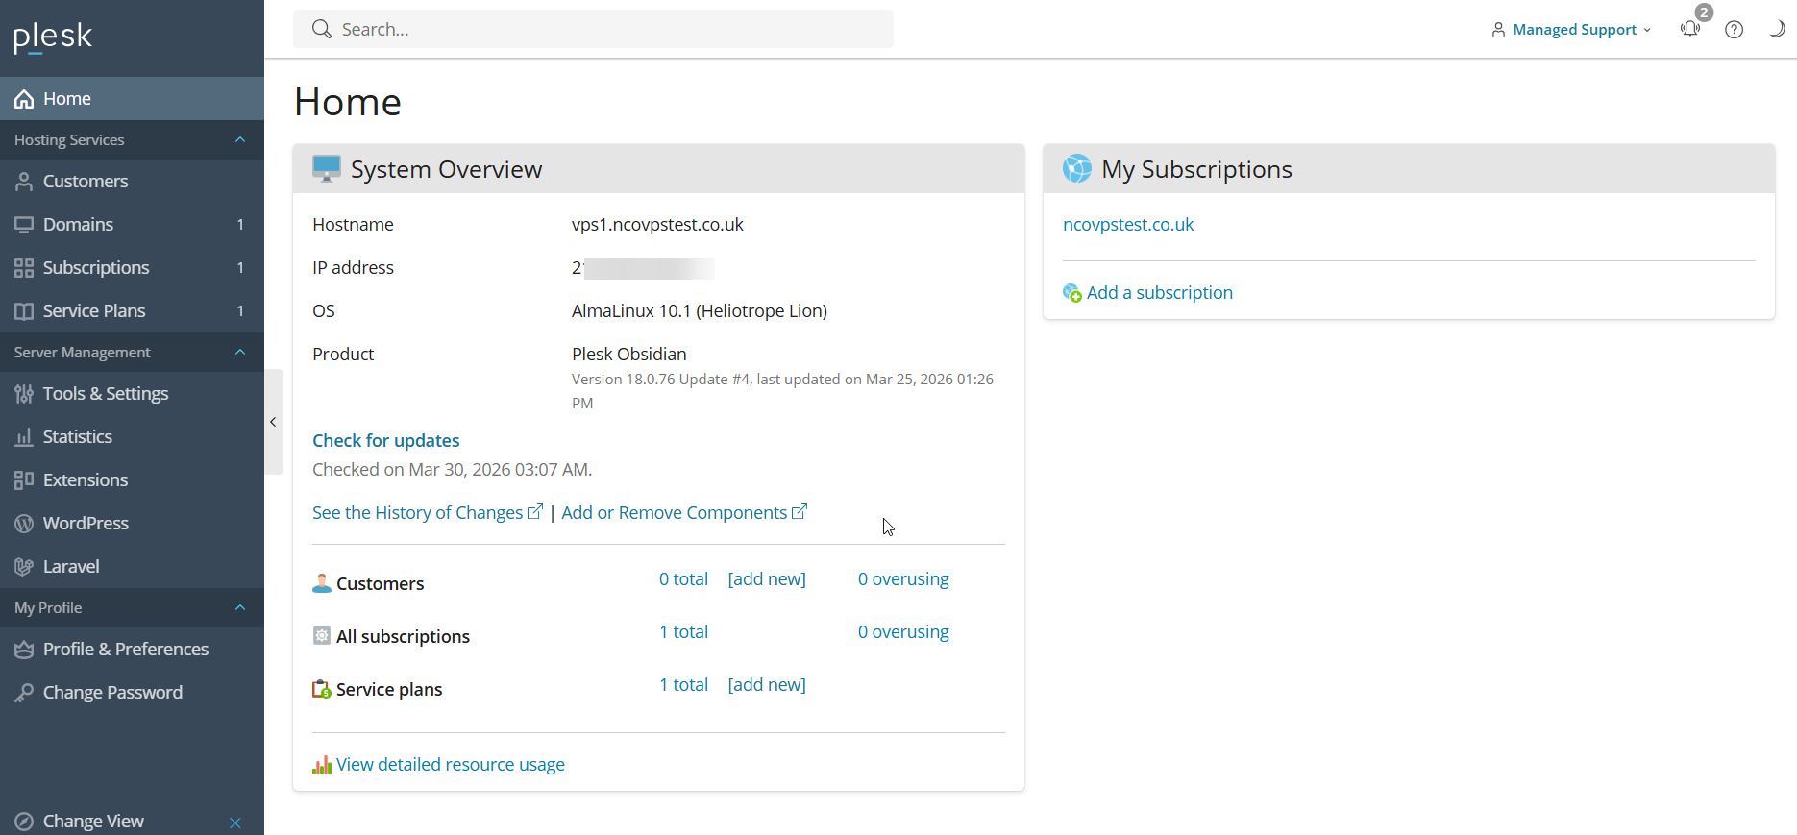Collapse the sidebar with arrow handle
1797x835 pixels.
tap(274, 422)
